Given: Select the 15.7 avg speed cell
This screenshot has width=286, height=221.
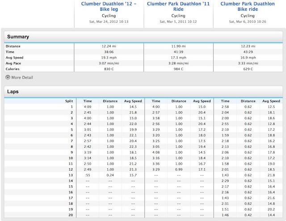Looking at the screenshot, I should (133, 175).
